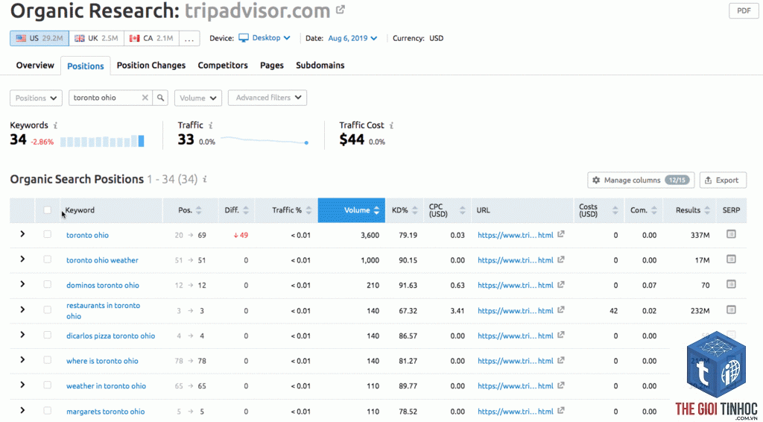This screenshot has width=763, height=422.
Task: Sort by the Pos. column arrows
Action: coord(198,210)
